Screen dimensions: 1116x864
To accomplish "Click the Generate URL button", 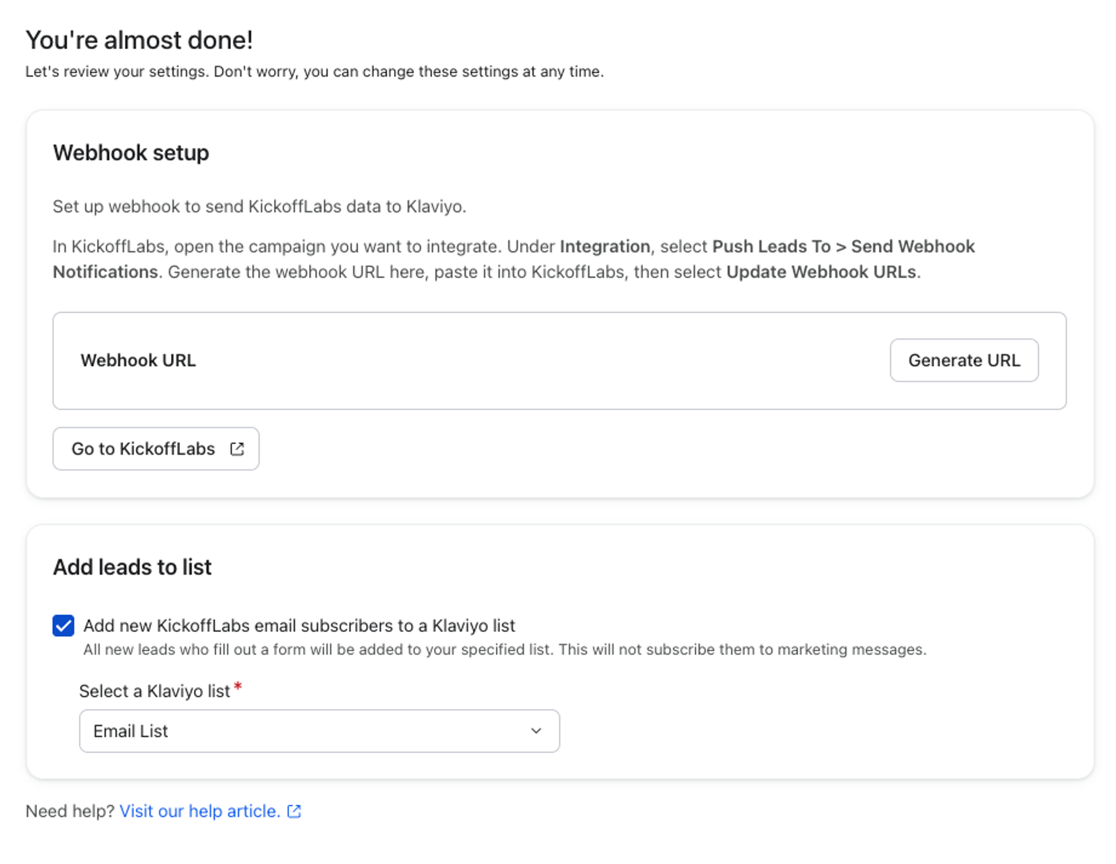I will pos(964,361).
